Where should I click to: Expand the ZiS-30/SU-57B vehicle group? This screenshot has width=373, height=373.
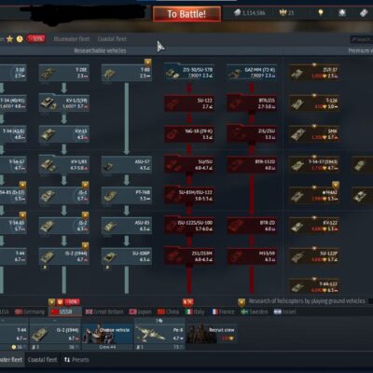(x=189, y=73)
